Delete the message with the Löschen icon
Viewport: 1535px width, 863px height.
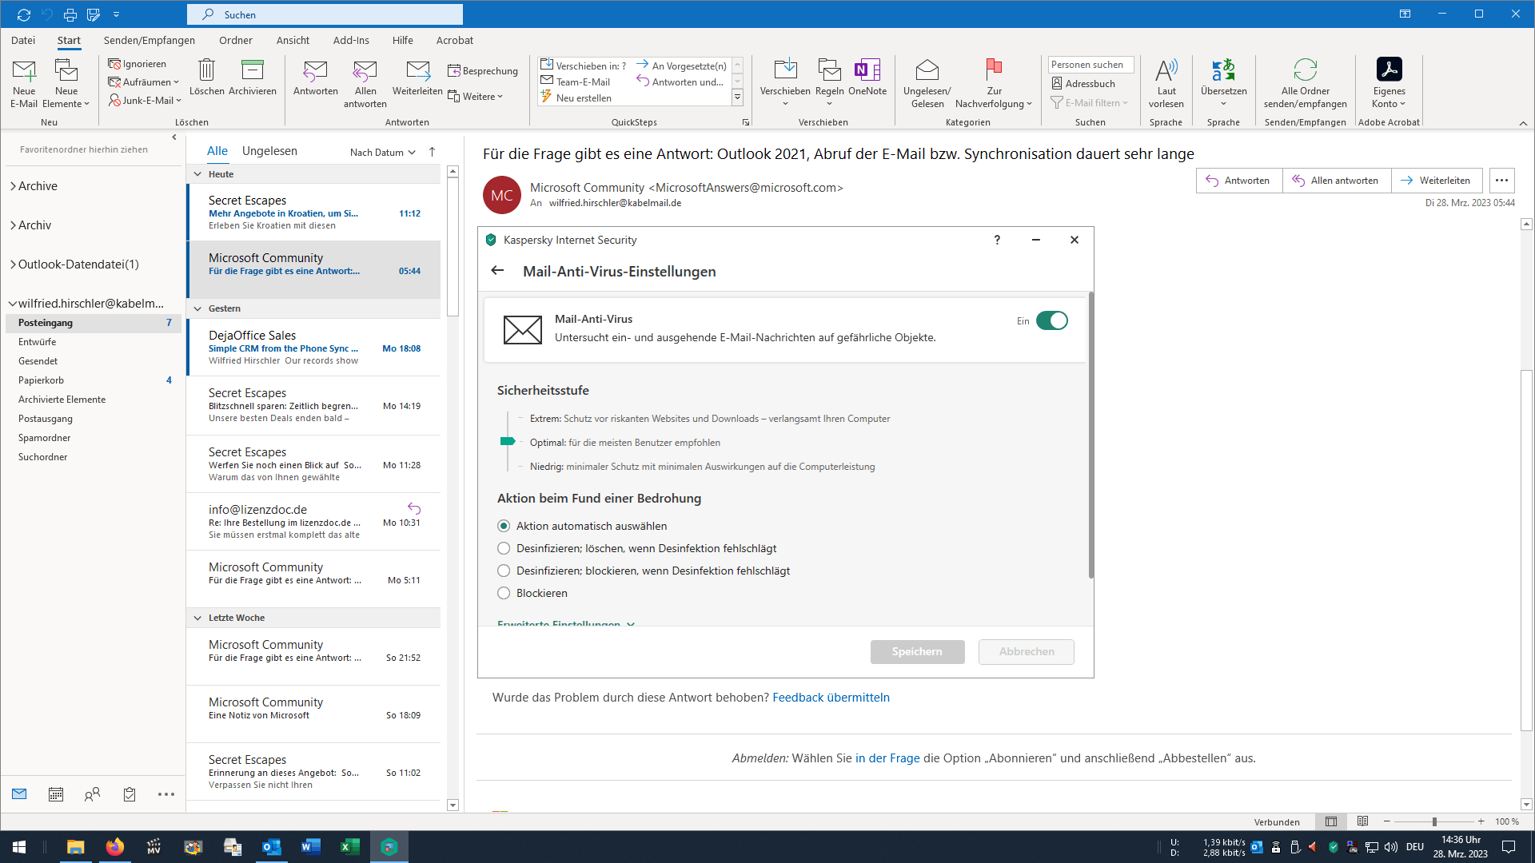coord(206,70)
